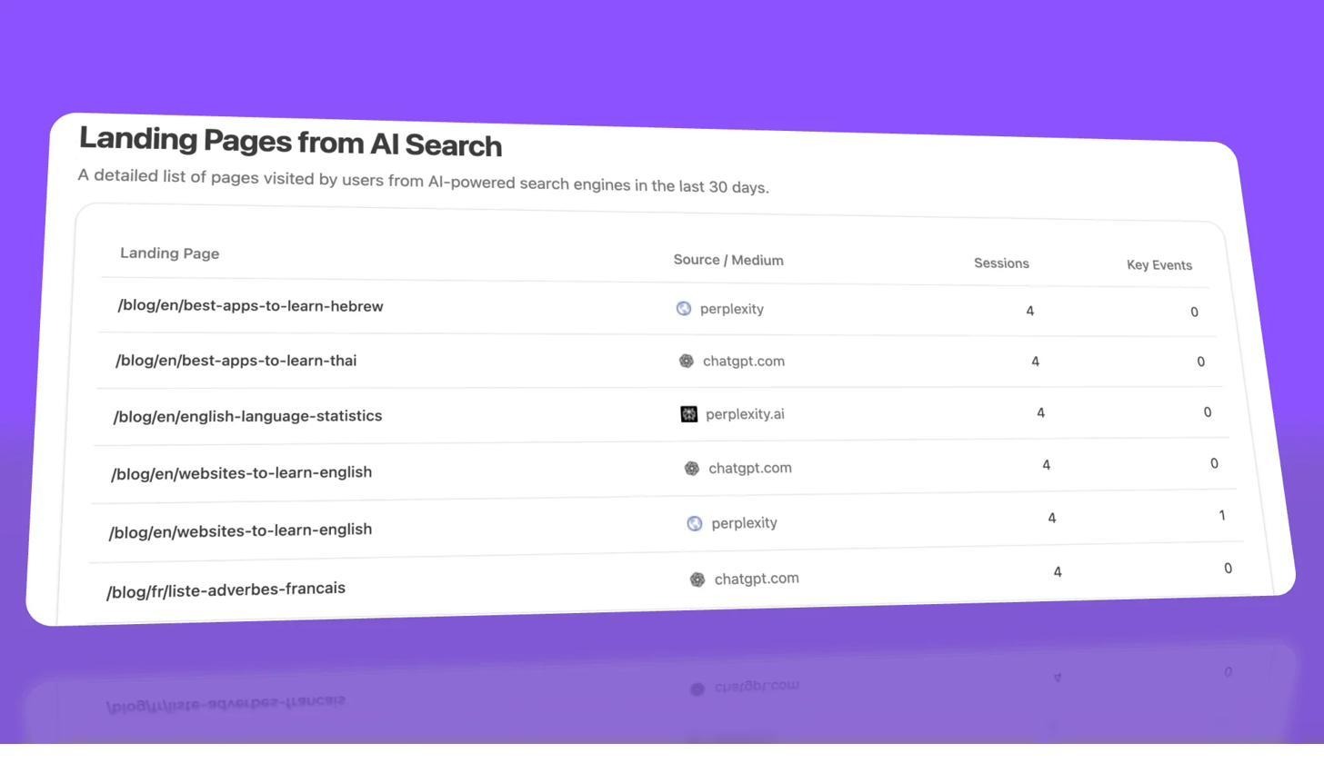Sort by the Key Events column header
Viewport: 1324px width, 763px height.
click(1158, 264)
